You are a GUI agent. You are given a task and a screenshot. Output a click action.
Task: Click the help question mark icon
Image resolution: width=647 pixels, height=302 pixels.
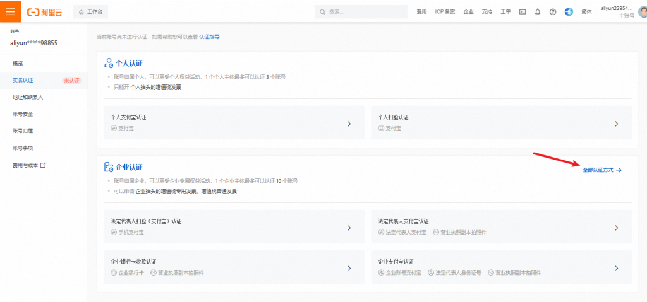[x=553, y=12]
